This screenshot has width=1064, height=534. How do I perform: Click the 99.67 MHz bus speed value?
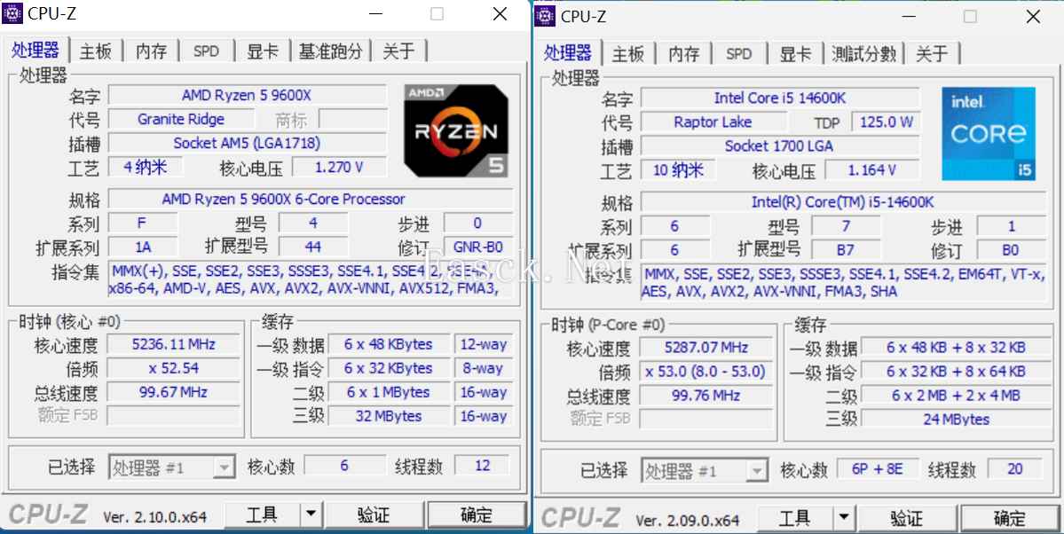coord(174,392)
